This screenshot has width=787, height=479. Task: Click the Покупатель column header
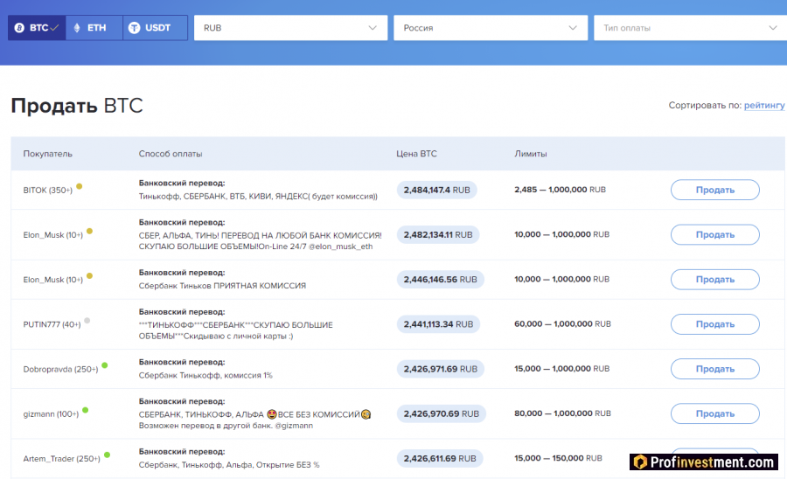48,154
